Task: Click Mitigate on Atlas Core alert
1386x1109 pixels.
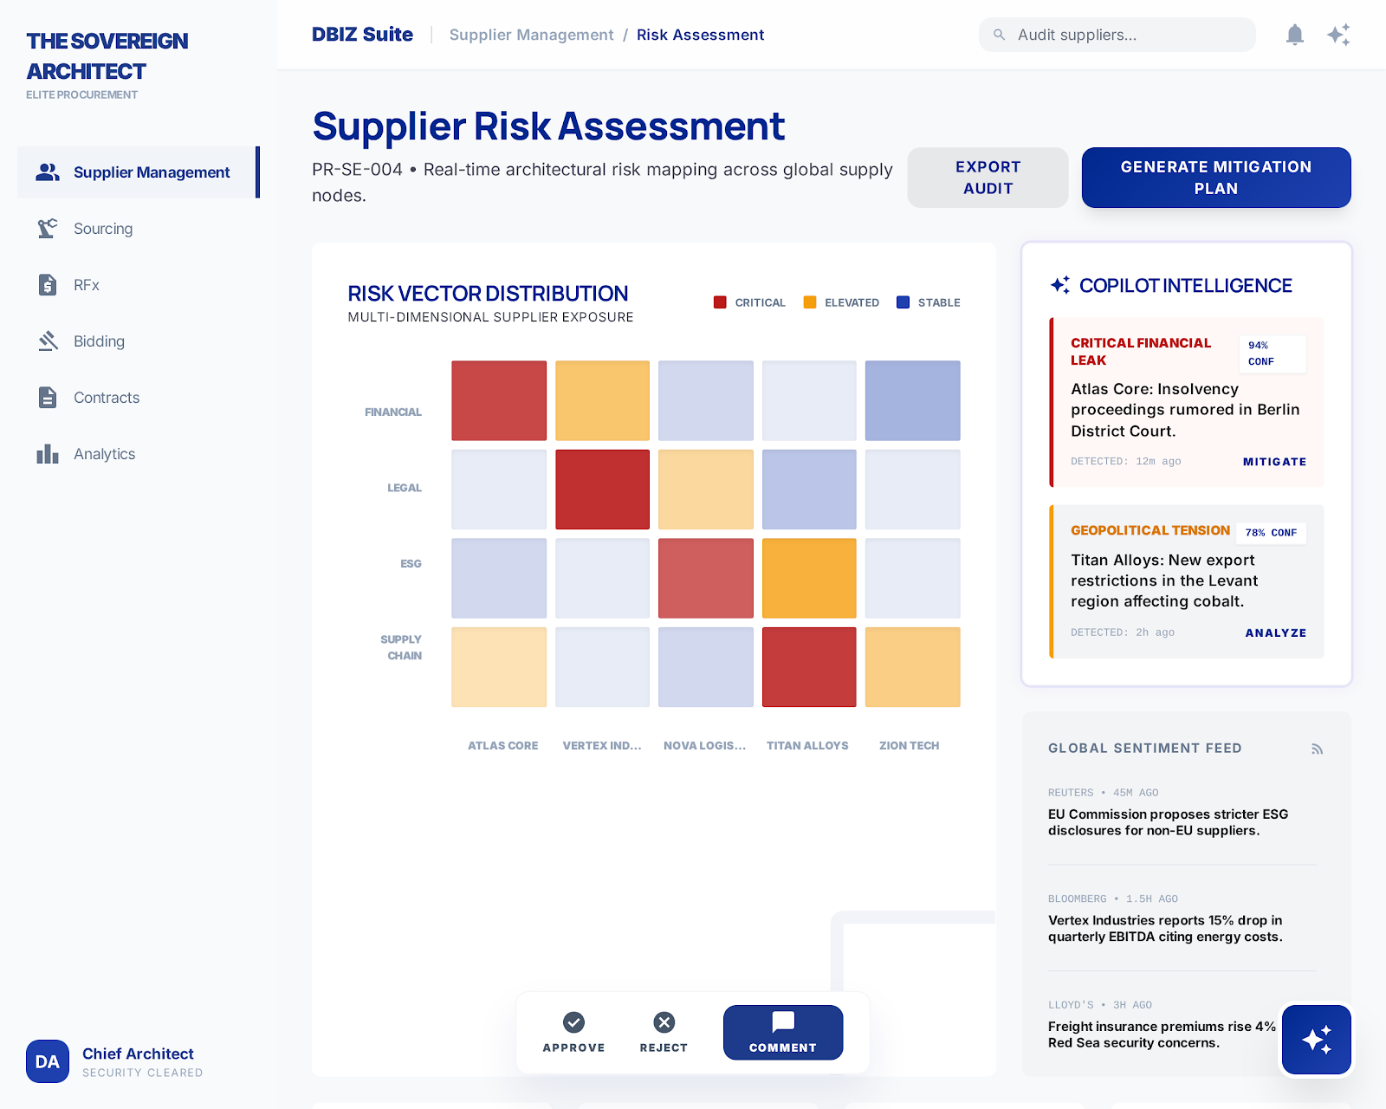Action: click(1274, 462)
